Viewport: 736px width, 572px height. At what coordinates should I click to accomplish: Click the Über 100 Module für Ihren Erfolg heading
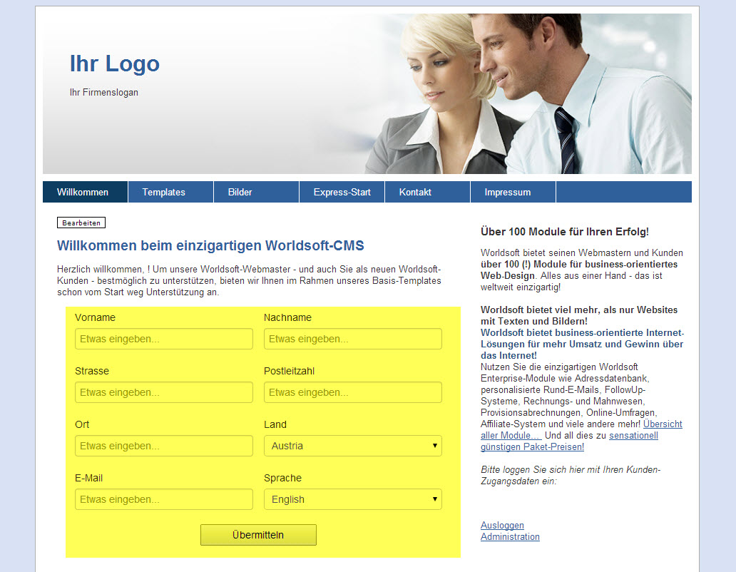(x=565, y=232)
